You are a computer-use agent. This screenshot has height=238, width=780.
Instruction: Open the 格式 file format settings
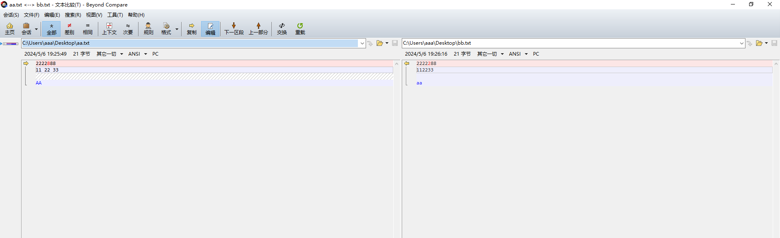click(166, 29)
